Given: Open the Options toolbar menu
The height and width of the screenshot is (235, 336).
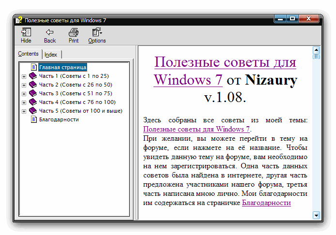Looking at the screenshot, I should 97,33.
